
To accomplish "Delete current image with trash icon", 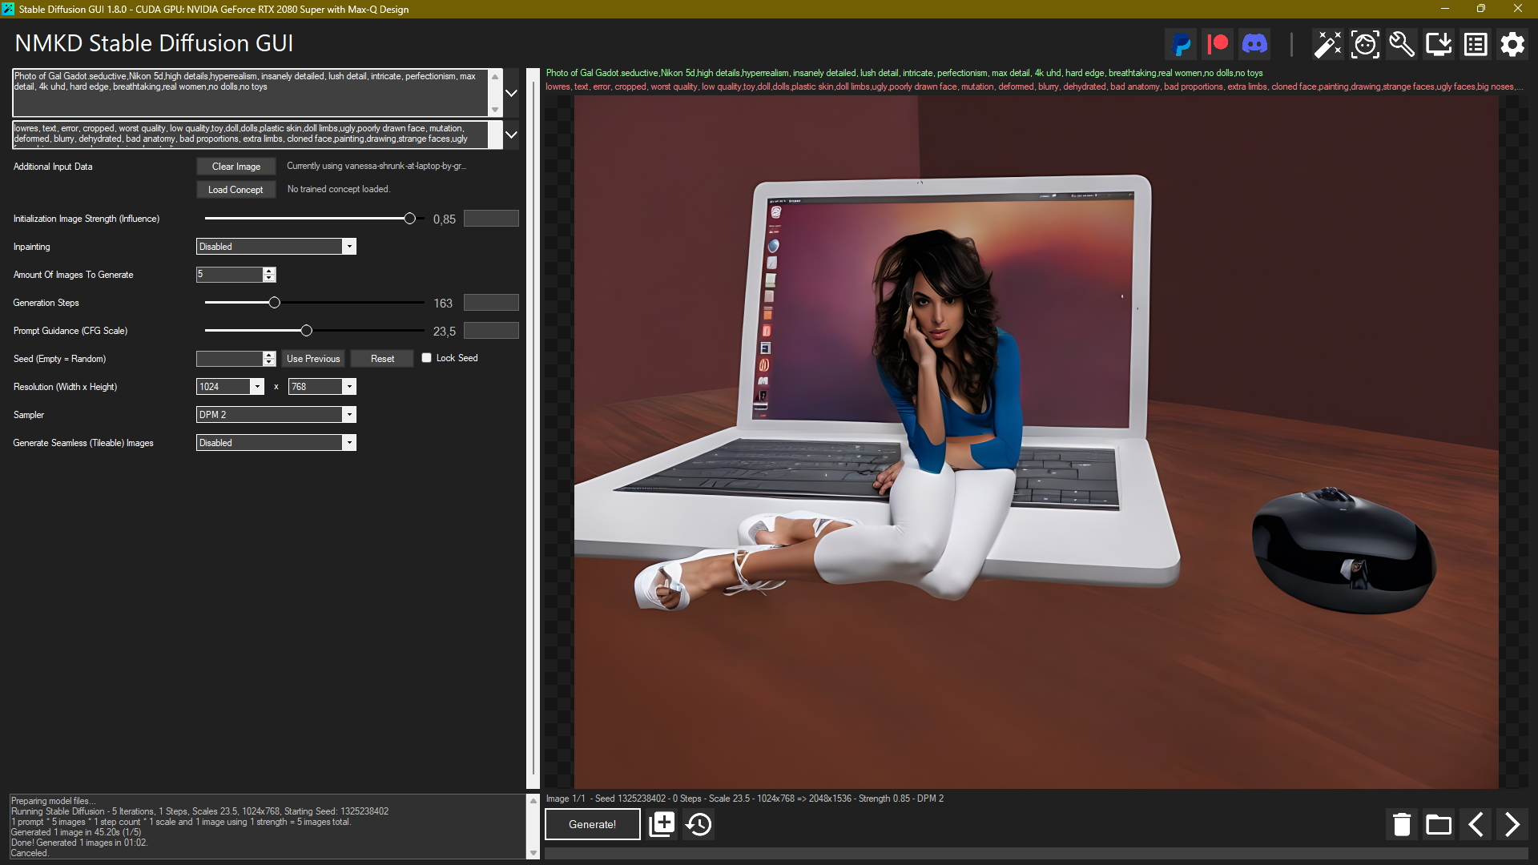I will (1402, 824).
